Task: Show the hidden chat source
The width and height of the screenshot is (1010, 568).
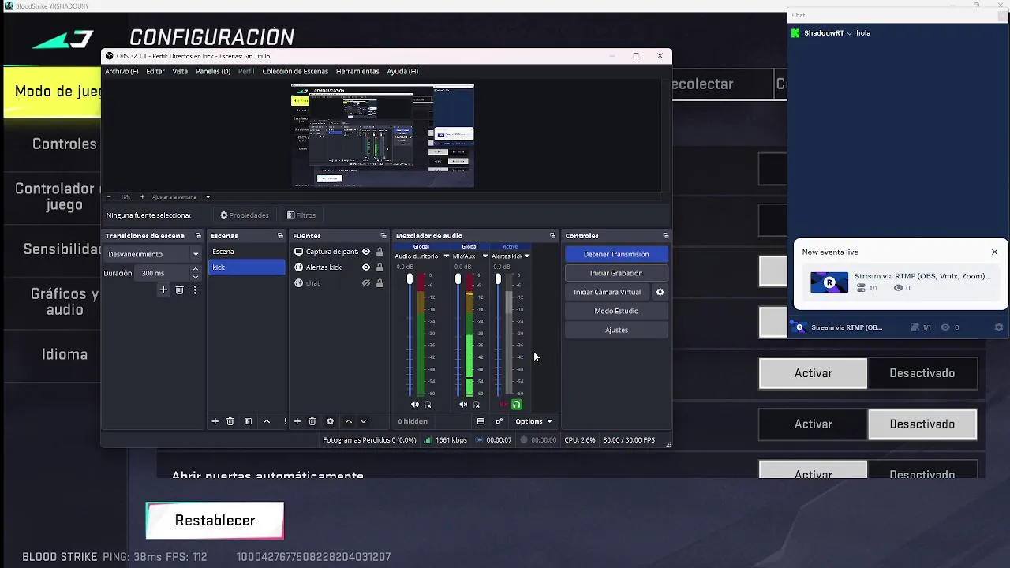Action: 366,283
